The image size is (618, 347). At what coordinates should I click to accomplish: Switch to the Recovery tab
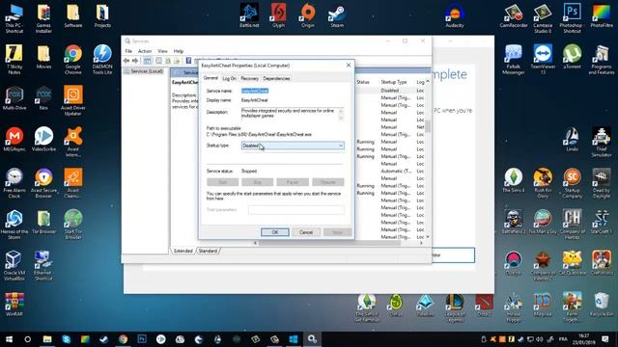pos(249,79)
